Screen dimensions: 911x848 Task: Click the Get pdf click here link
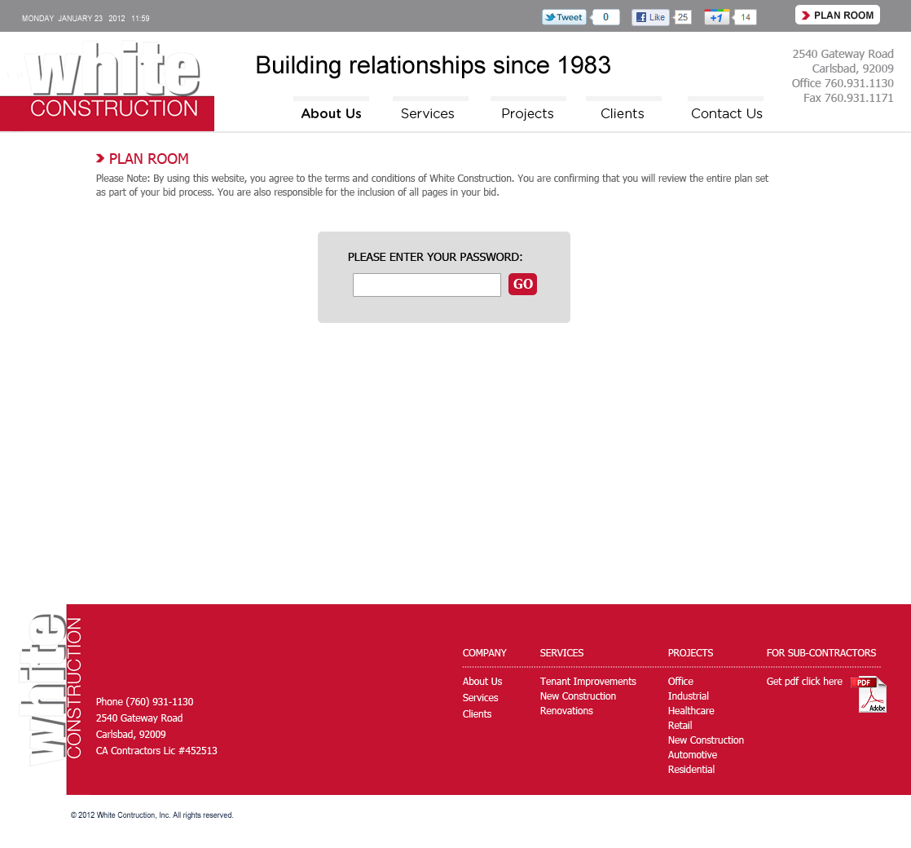(x=804, y=681)
